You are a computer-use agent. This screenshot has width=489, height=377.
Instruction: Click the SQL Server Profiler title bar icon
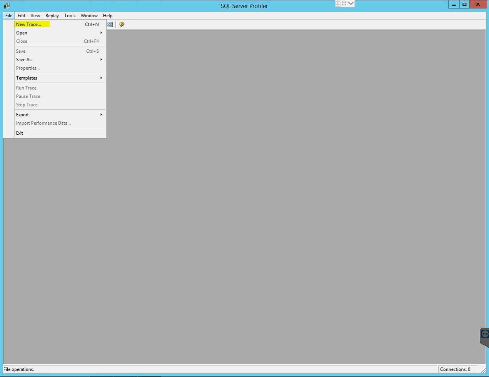pos(6,5)
